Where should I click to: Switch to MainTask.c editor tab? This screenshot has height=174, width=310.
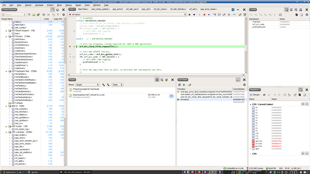pyautogui.click(x=83, y=9)
